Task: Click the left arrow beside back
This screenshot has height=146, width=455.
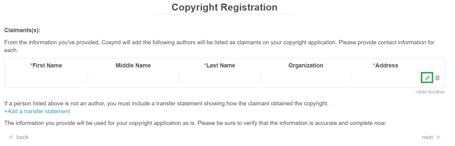Action: pos(10,137)
